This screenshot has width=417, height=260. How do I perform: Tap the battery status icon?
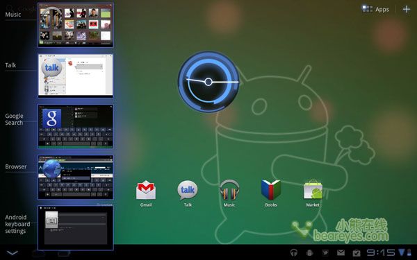409,252
